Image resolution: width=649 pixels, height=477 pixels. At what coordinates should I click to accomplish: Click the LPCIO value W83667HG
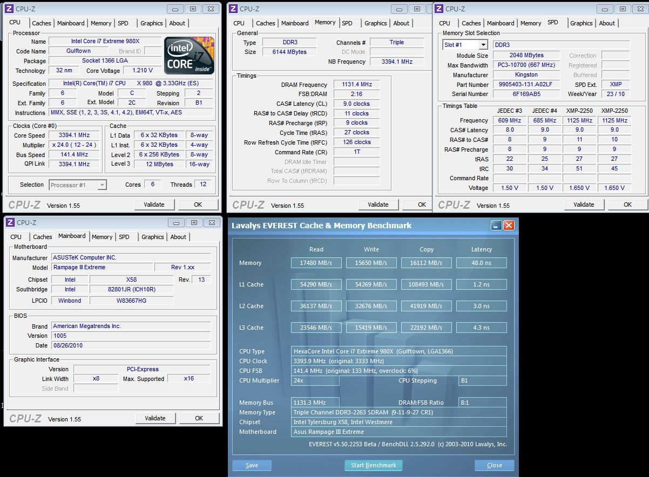pyautogui.click(x=131, y=301)
